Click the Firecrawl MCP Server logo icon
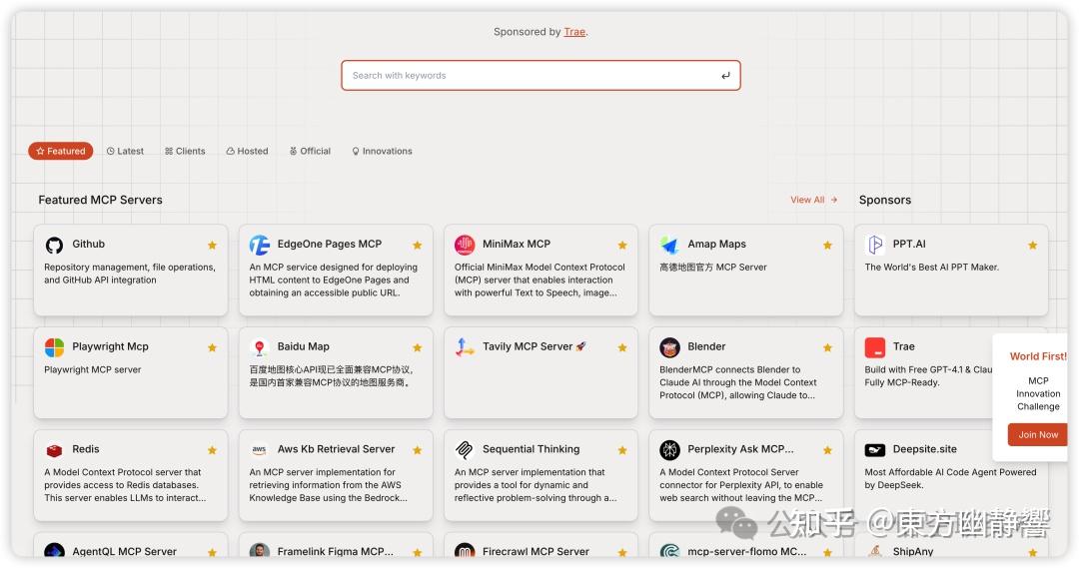 [x=465, y=550]
